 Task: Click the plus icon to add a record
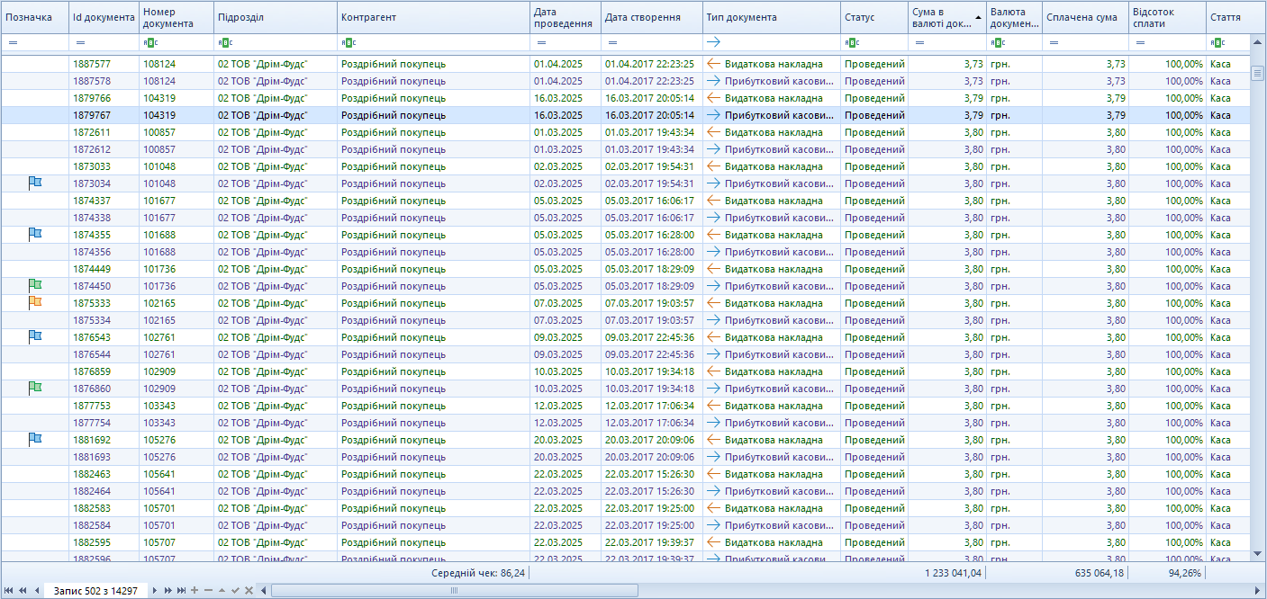[195, 590]
